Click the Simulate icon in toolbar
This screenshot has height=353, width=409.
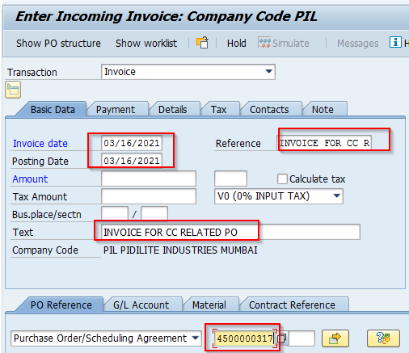pyautogui.click(x=264, y=43)
